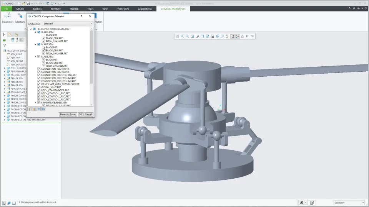The image size is (369, 207).
Task: Collapse the HELICOPTER_SWASHPLATE.ASM tree node
Action: 31,29
